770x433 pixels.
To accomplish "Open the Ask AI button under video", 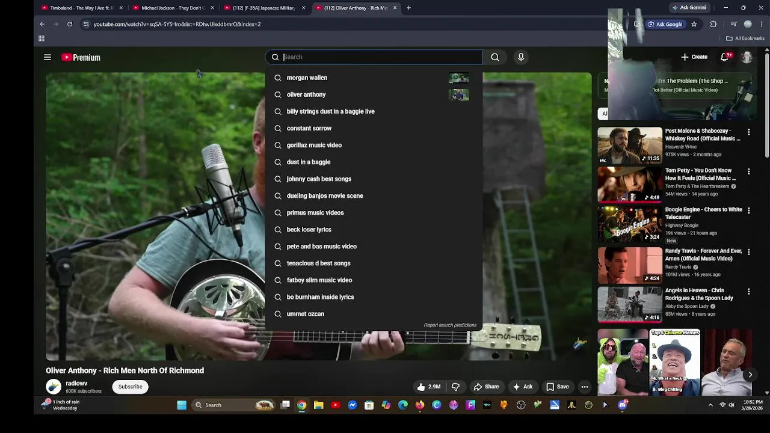I will pyautogui.click(x=522, y=387).
